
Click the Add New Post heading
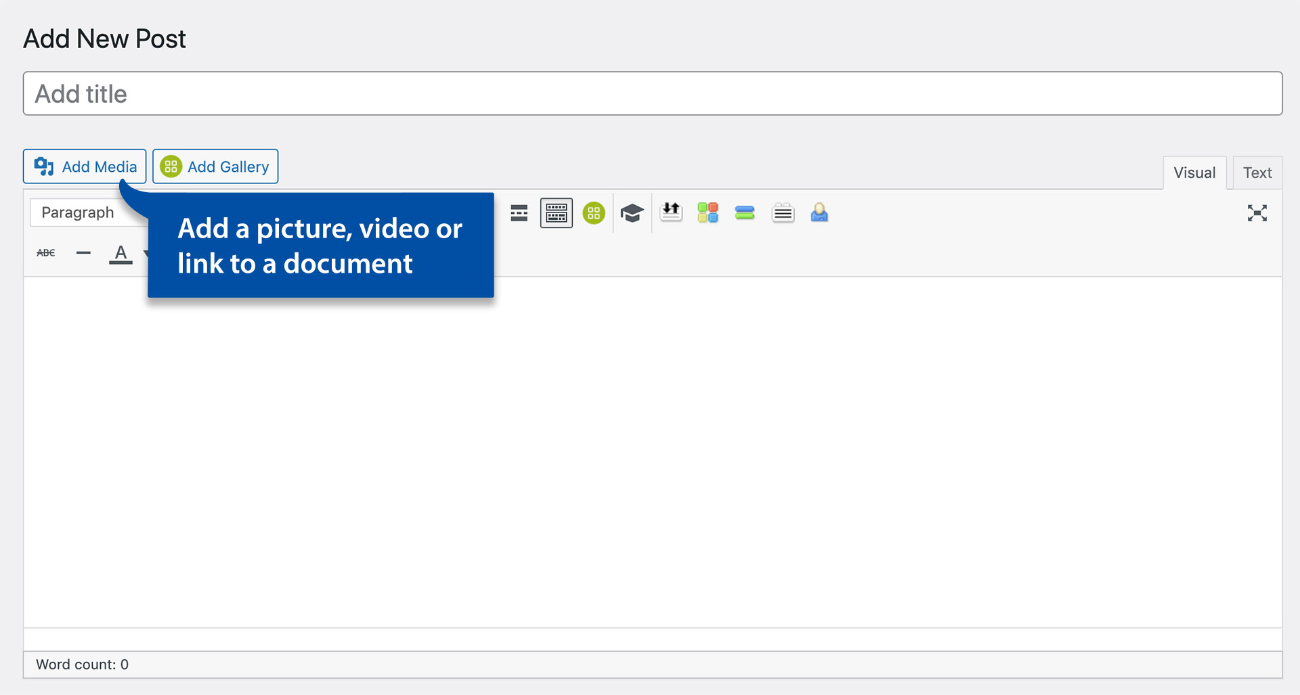coord(104,39)
